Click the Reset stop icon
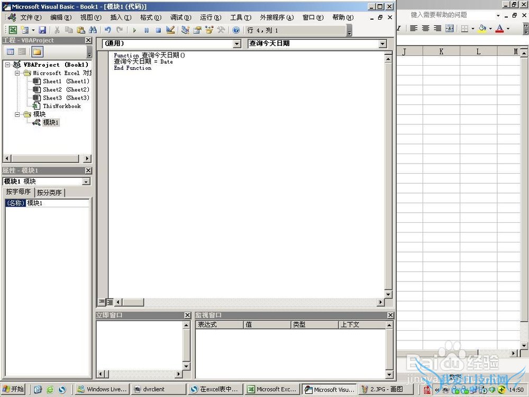 pos(158,30)
